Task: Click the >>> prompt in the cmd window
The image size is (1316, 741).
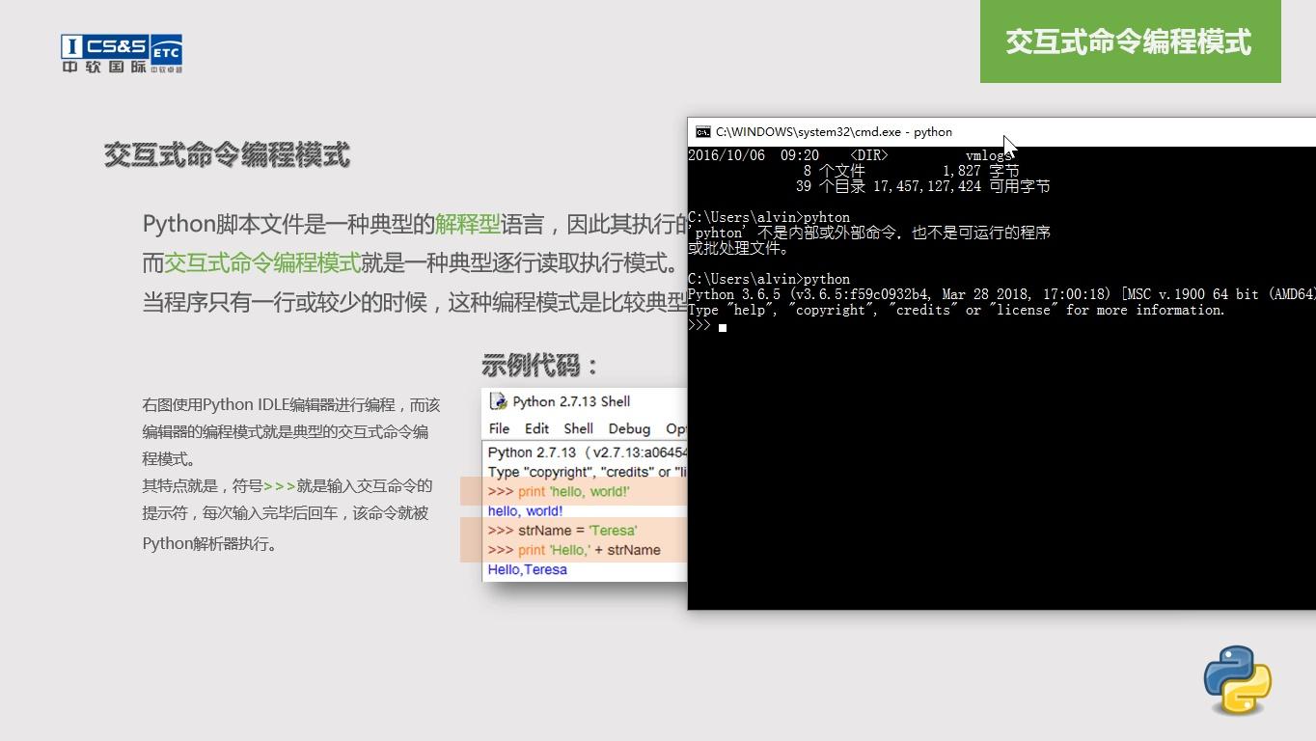Action: click(699, 325)
